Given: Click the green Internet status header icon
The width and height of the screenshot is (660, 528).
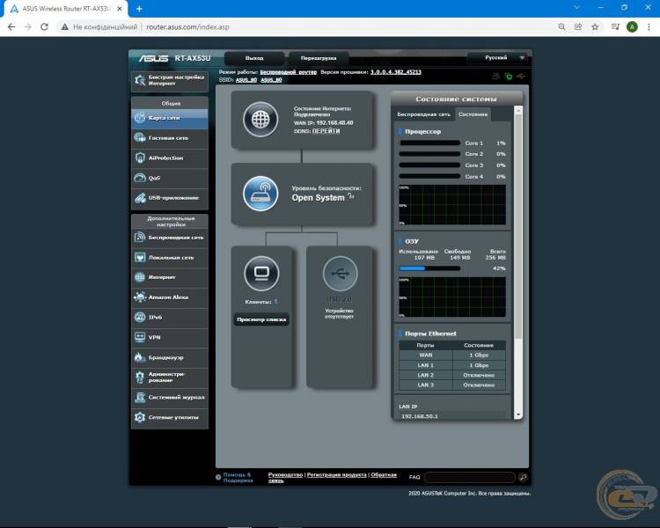Looking at the screenshot, I should coord(509,77).
